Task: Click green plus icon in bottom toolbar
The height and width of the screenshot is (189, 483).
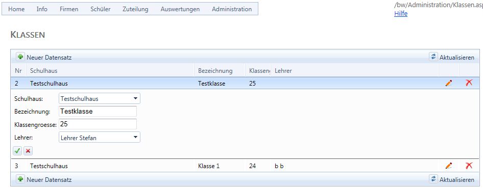Action: coord(20,179)
